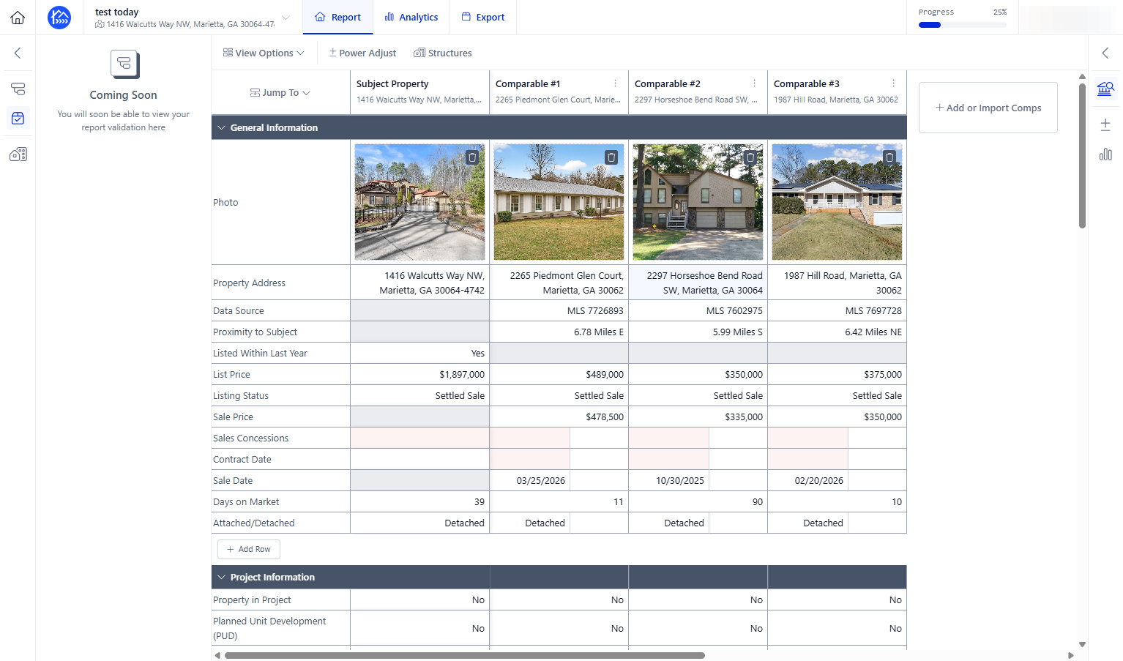Open the Comparable #1 three-dot options menu

[x=616, y=83]
